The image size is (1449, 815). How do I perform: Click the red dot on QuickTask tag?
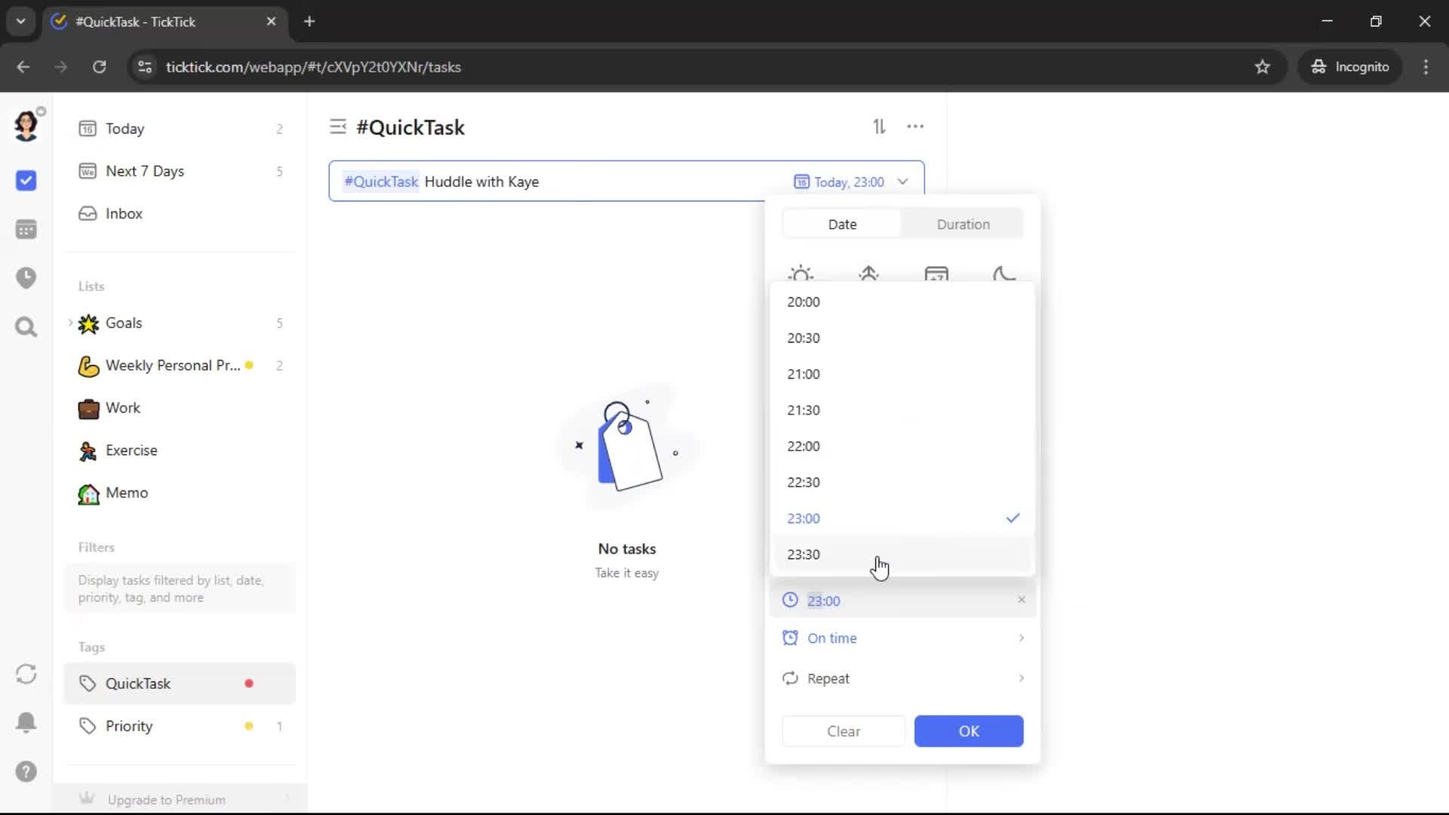[249, 684]
